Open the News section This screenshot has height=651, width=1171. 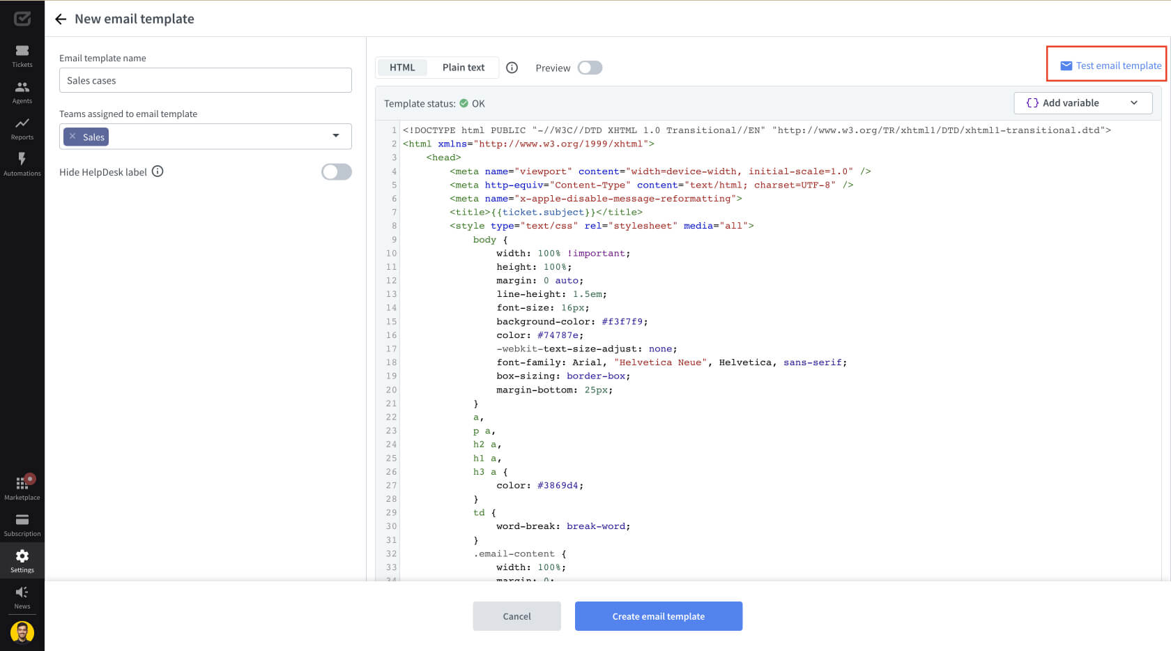coord(22,597)
